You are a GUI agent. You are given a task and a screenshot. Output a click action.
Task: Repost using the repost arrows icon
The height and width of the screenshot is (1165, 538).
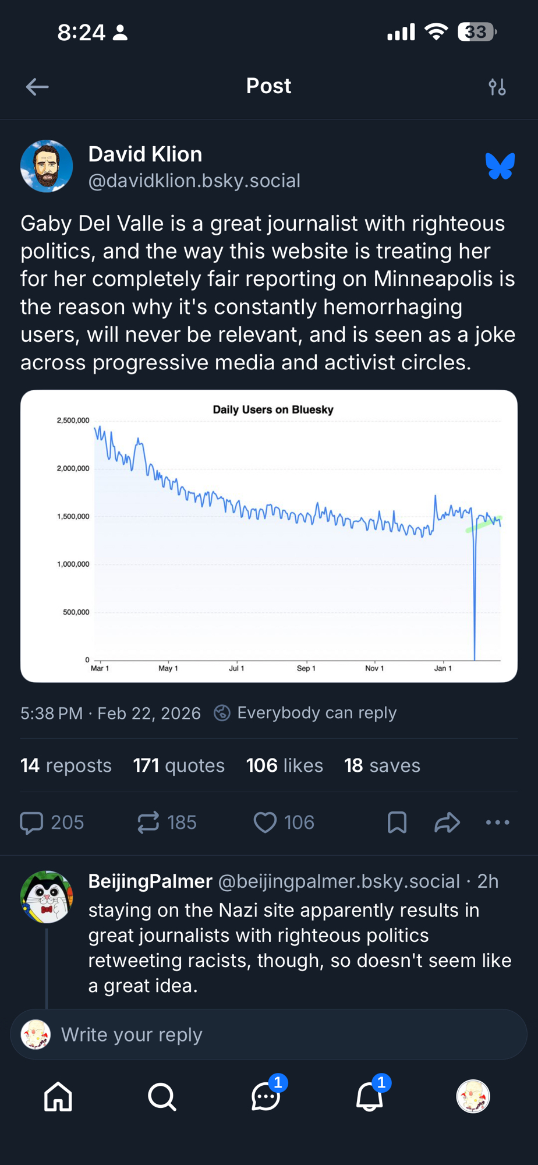[149, 822]
